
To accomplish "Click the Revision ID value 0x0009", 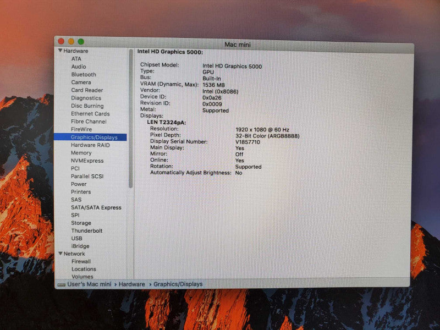I will (212, 104).
